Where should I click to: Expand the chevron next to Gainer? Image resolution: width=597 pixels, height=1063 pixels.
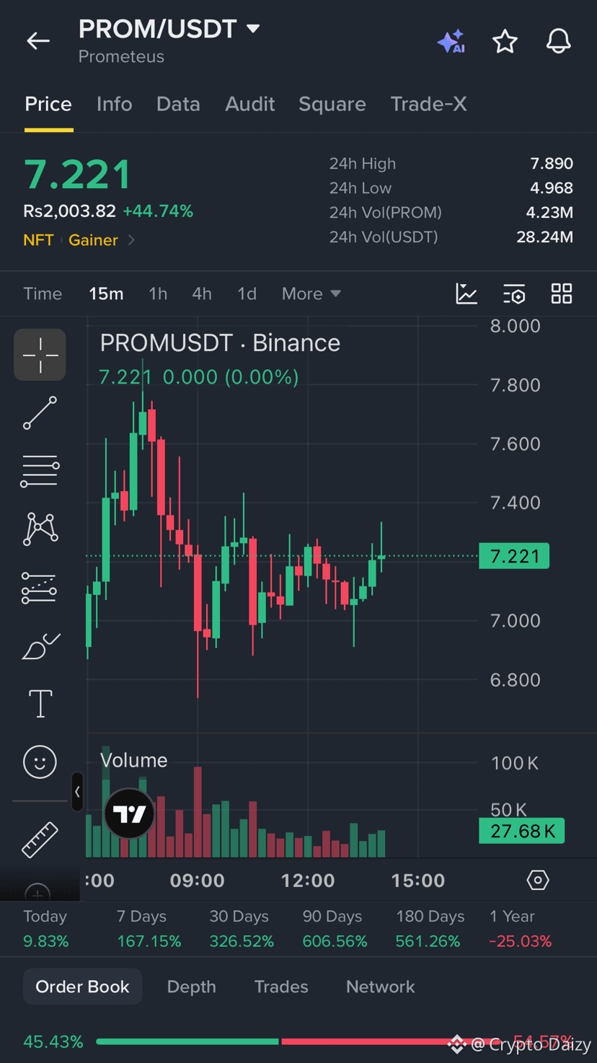[x=131, y=240]
